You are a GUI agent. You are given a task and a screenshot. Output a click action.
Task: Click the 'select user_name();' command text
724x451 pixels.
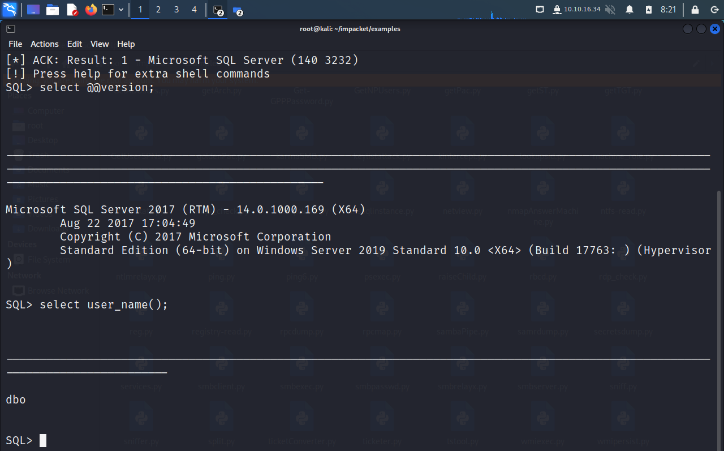[104, 304]
